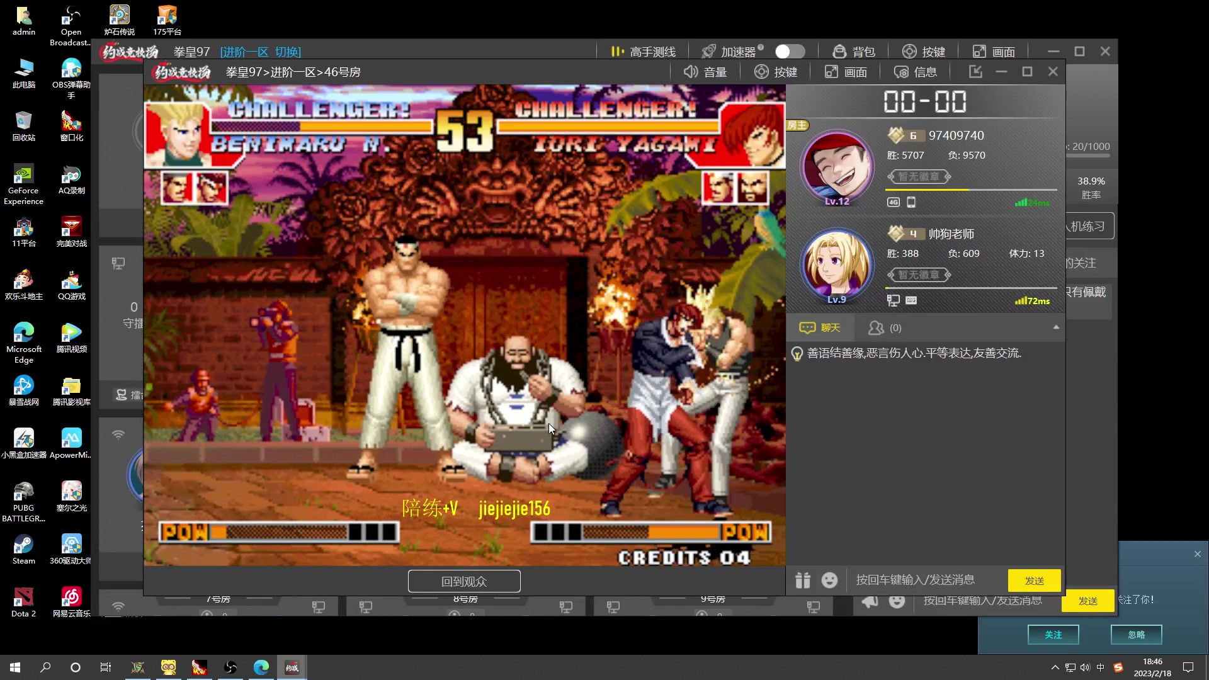This screenshot has height=680, width=1209.
Task: Open 信息 info panel icon
Action: 901,72
